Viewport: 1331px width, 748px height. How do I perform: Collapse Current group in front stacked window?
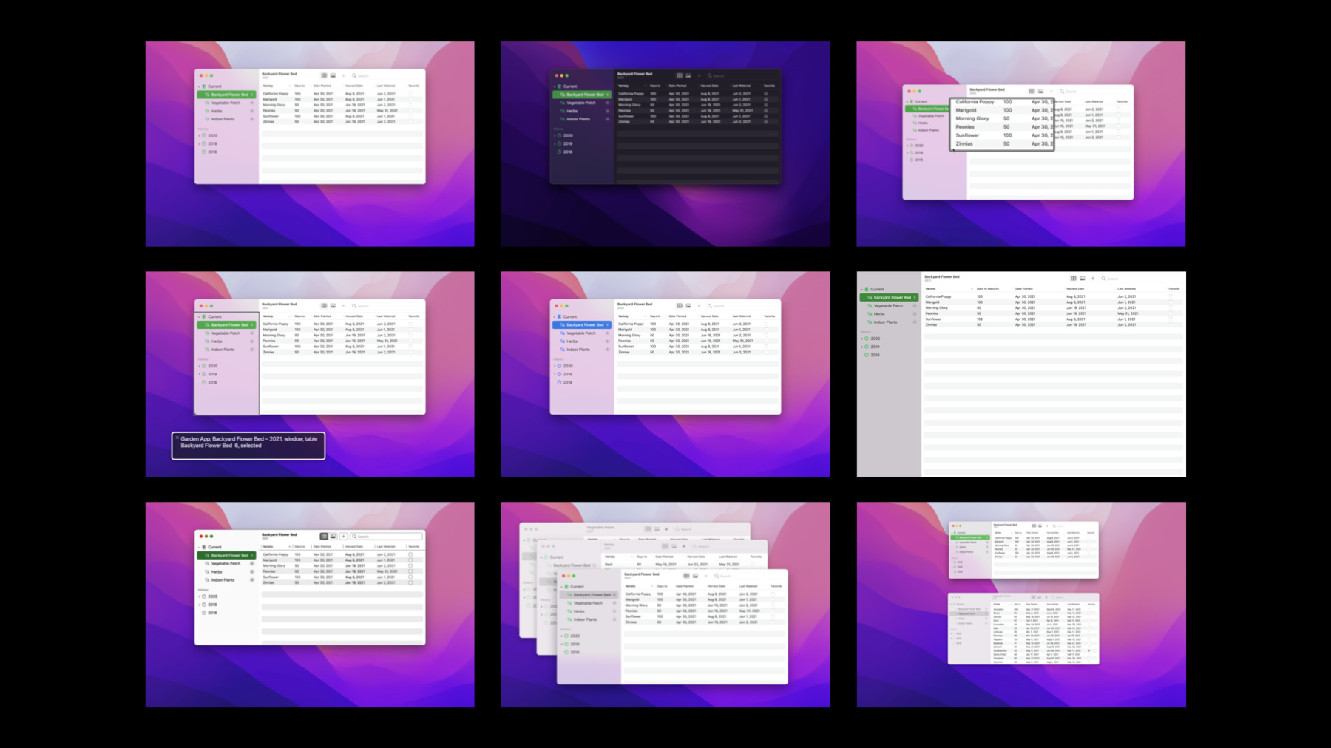[x=561, y=587]
